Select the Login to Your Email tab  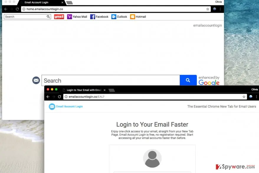[84, 90]
